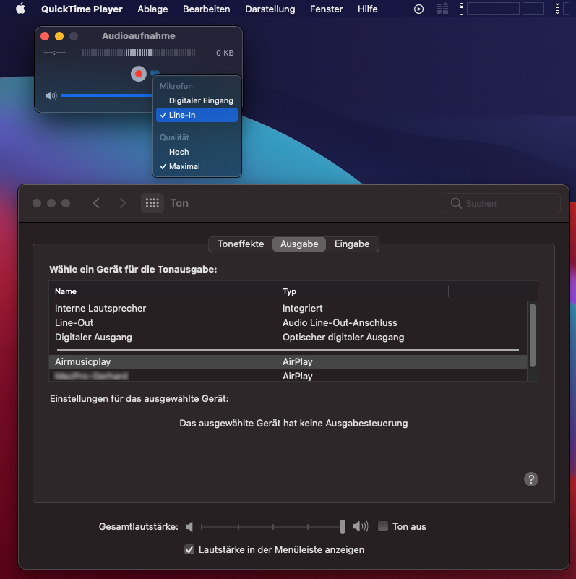Select Digitaler Eingang as microphone
The image size is (576, 579).
click(x=197, y=100)
